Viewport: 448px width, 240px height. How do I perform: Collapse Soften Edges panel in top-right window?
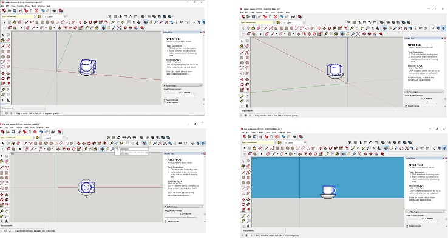point(443,92)
